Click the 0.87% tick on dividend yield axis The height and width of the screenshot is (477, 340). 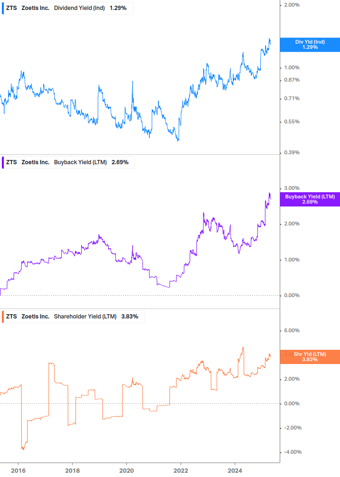[292, 80]
